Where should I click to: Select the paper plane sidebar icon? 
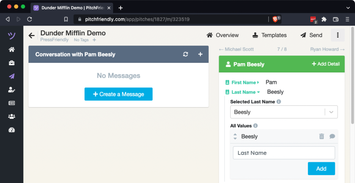pyautogui.click(x=12, y=76)
